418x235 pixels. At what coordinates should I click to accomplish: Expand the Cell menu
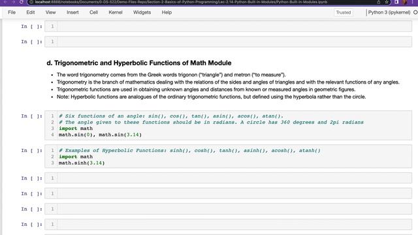(x=93, y=12)
